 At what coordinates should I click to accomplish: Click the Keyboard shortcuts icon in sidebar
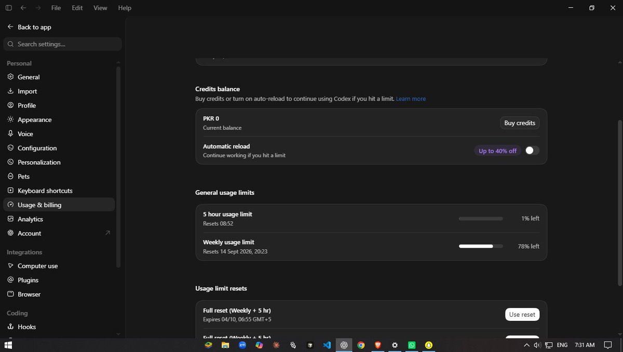click(x=10, y=191)
